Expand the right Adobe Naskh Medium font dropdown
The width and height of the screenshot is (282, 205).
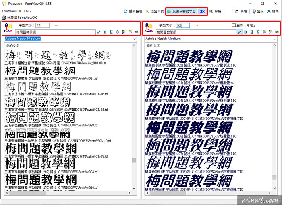(275, 39)
